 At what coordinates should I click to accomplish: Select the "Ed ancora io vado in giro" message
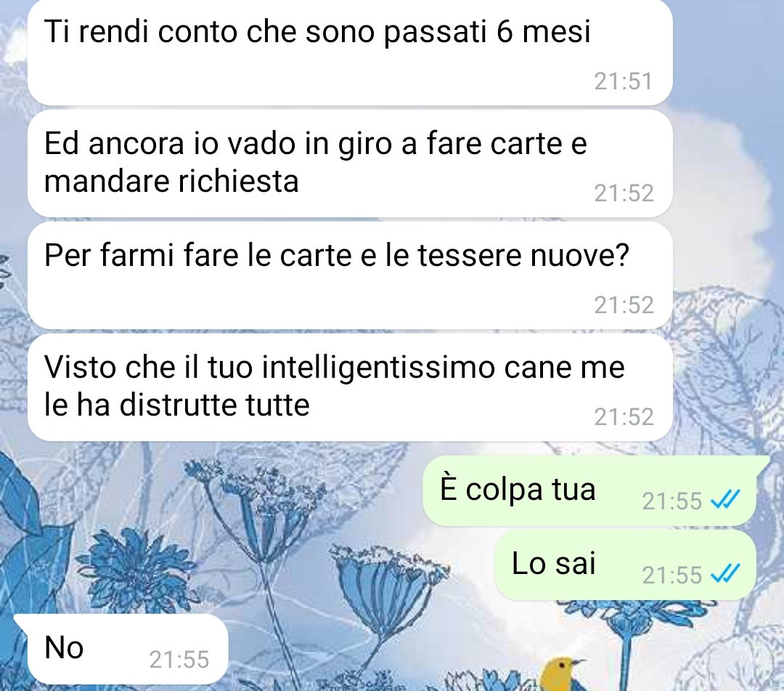point(350,163)
